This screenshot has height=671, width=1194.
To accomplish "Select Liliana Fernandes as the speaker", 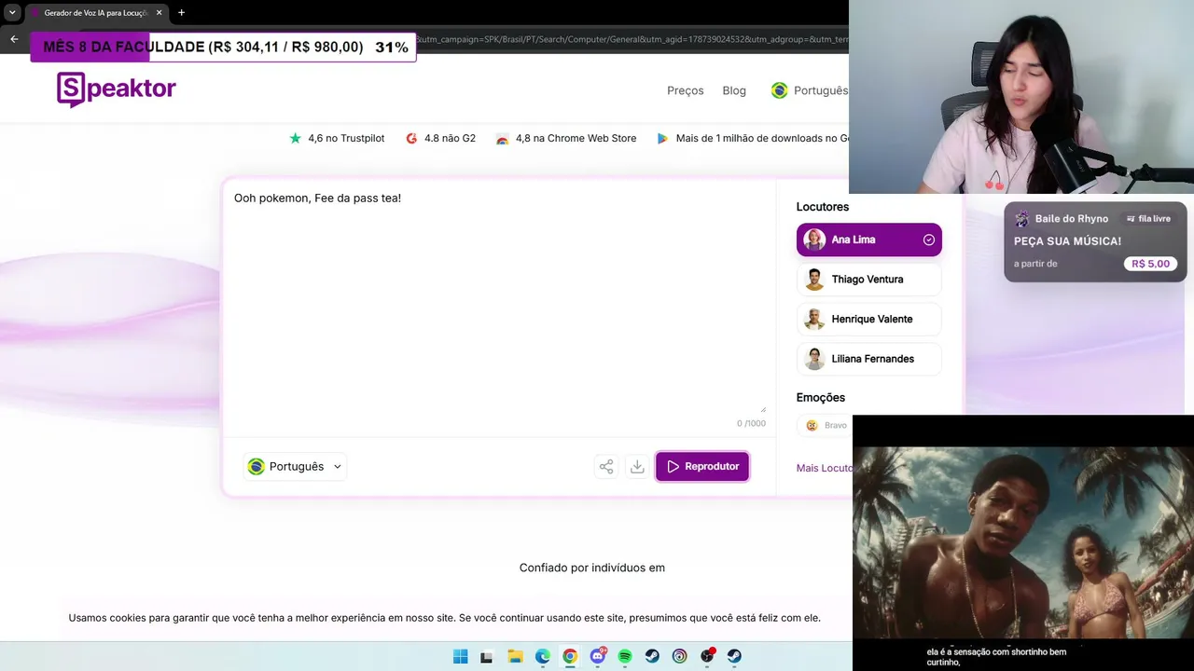I will 869,359.
